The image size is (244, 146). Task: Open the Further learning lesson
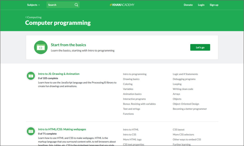182,145
